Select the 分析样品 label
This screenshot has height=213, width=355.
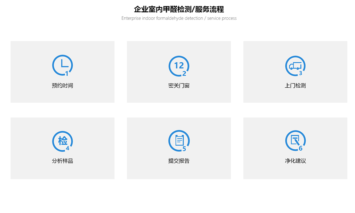tap(62, 161)
